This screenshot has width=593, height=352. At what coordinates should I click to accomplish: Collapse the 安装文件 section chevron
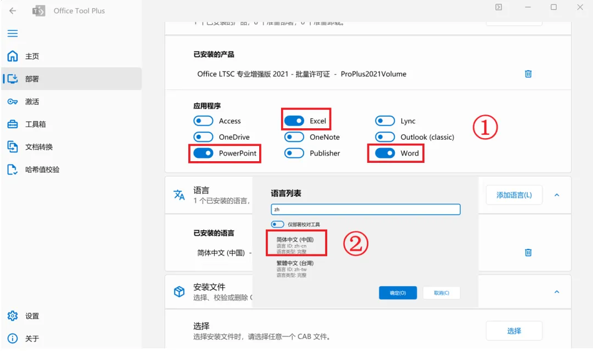click(557, 292)
